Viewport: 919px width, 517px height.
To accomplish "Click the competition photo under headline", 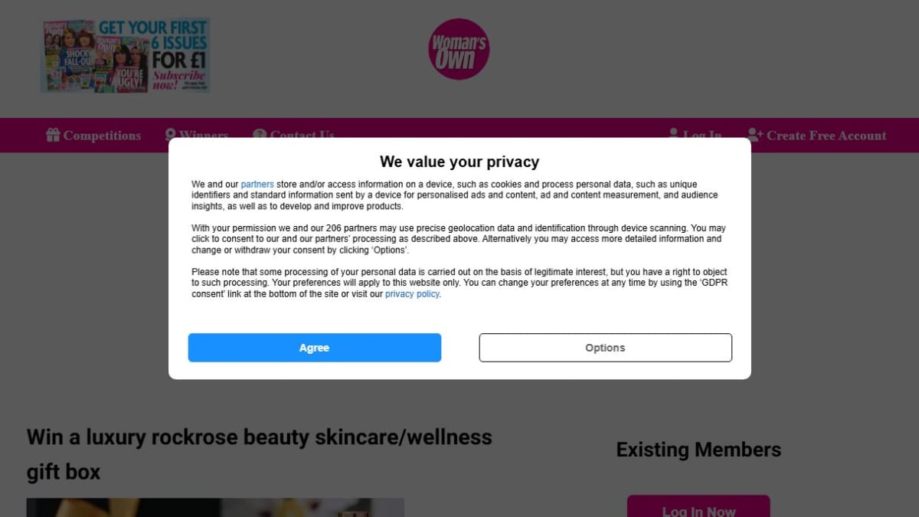I will point(215,508).
